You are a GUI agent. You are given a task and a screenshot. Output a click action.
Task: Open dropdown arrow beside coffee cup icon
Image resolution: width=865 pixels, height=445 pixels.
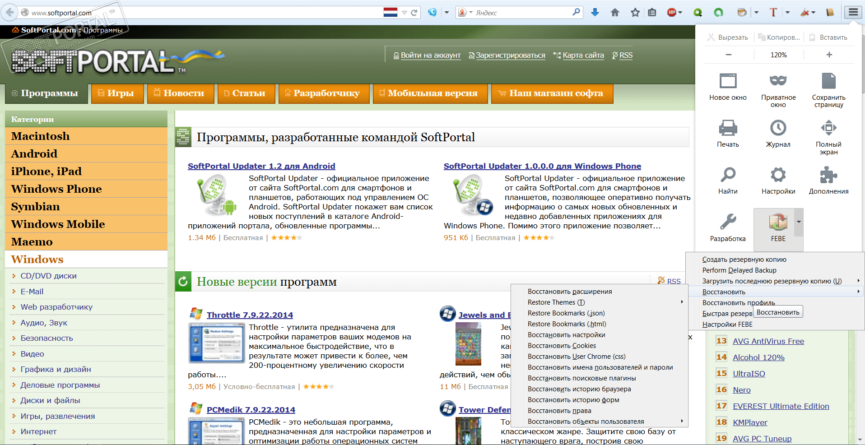pyautogui.click(x=756, y=13)
